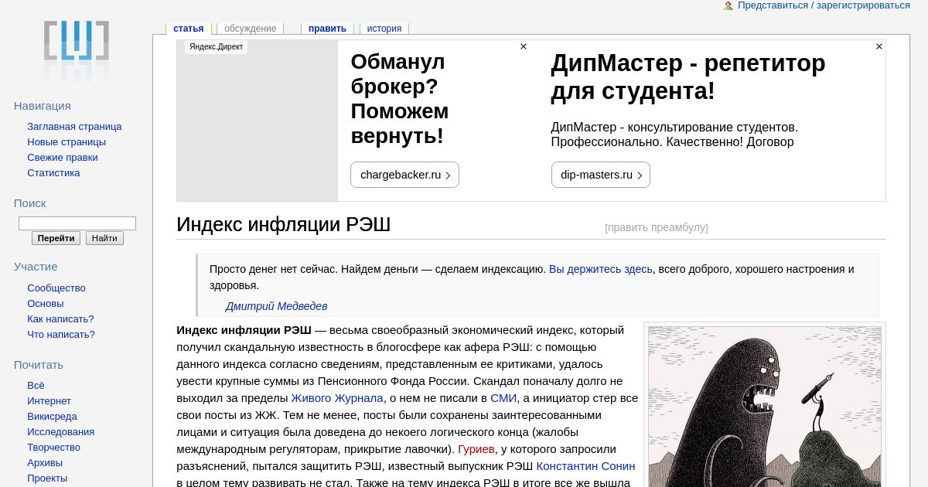Open Что написать? link
928x487 pixels.
(x=61, y=334)
